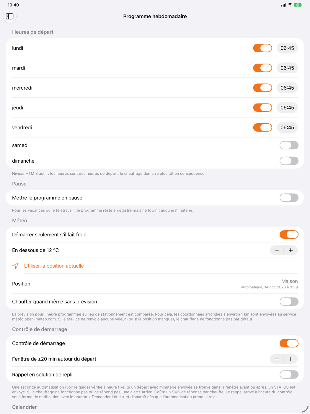310x414 pixels.
Task: Increase temperature threshold with plus icon
Action: pyautogui.click(x=291, y=250)
